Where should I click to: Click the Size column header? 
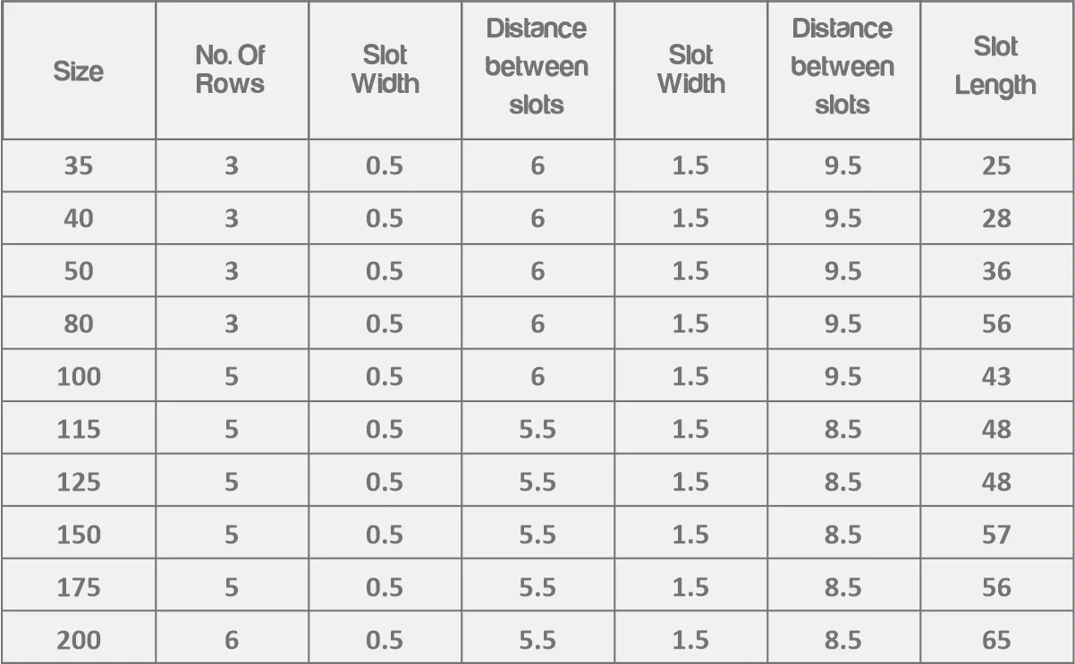tap(79, 71)
